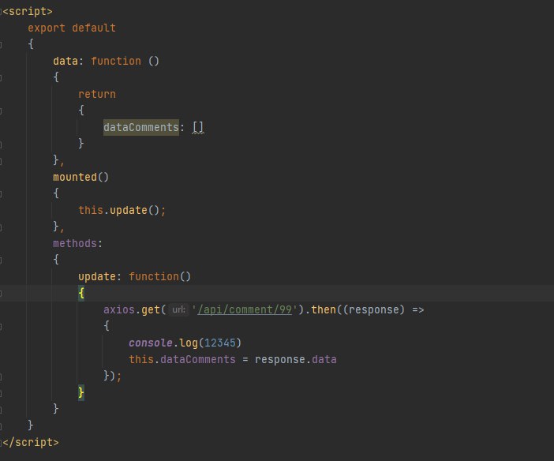Click the 'return' keyword
Screen dimensions: 554x461
coord(97,94)
